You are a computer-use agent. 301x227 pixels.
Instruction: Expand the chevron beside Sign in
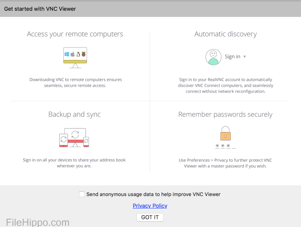tap(245, 57)
